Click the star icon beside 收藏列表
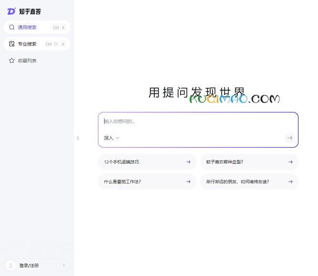Image resolution: width=318 pixels, height=276 pixels. click(x=12, y=61)
